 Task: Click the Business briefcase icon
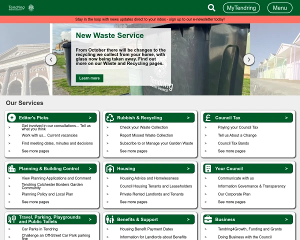coord(208,219)
